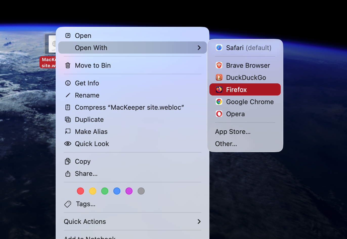347x239 pixels.
Task: Apply the gray tag color
Action: (x=141, y=191)
